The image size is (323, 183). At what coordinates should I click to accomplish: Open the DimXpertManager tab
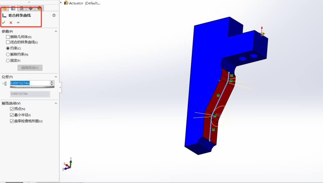tap(31, 8)
